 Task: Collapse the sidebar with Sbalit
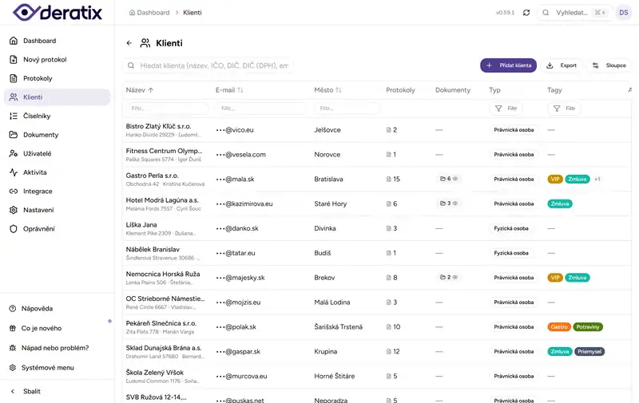coord(32,391)
